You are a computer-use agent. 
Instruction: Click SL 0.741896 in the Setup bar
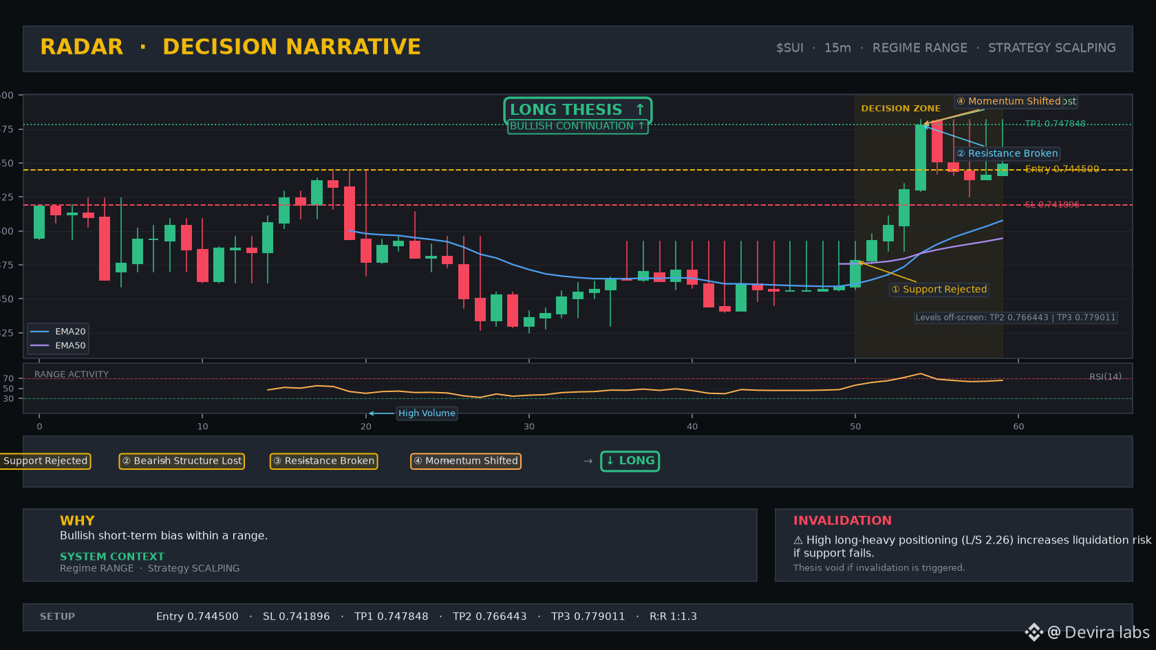click(297, 617)
